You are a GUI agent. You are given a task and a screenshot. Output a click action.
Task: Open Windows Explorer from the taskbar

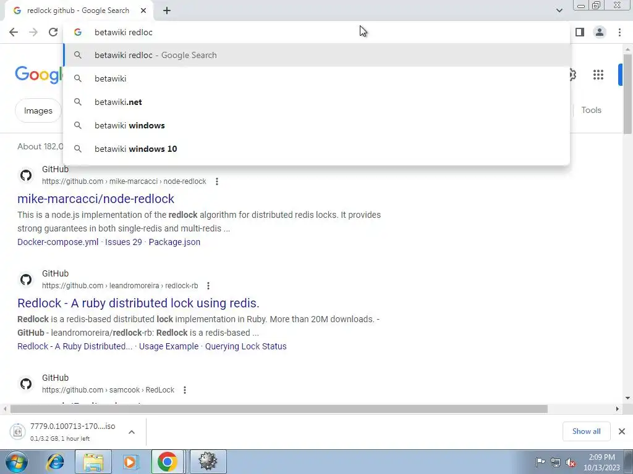click(x=93, y=462)
